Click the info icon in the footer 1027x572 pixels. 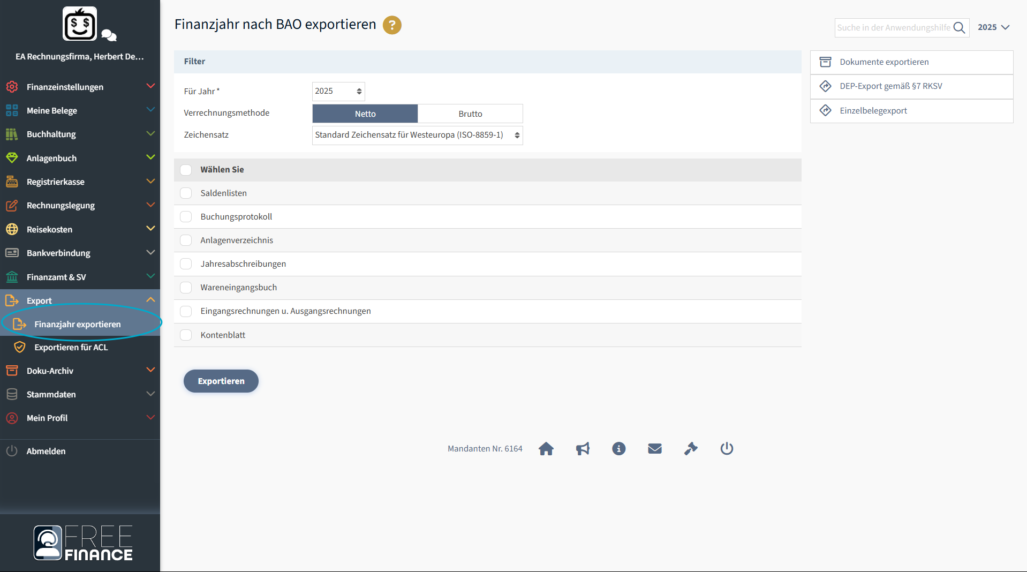(x=618, y=449)
